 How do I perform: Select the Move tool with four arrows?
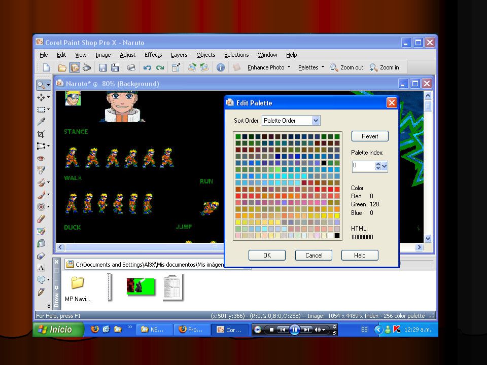[41, 97]
